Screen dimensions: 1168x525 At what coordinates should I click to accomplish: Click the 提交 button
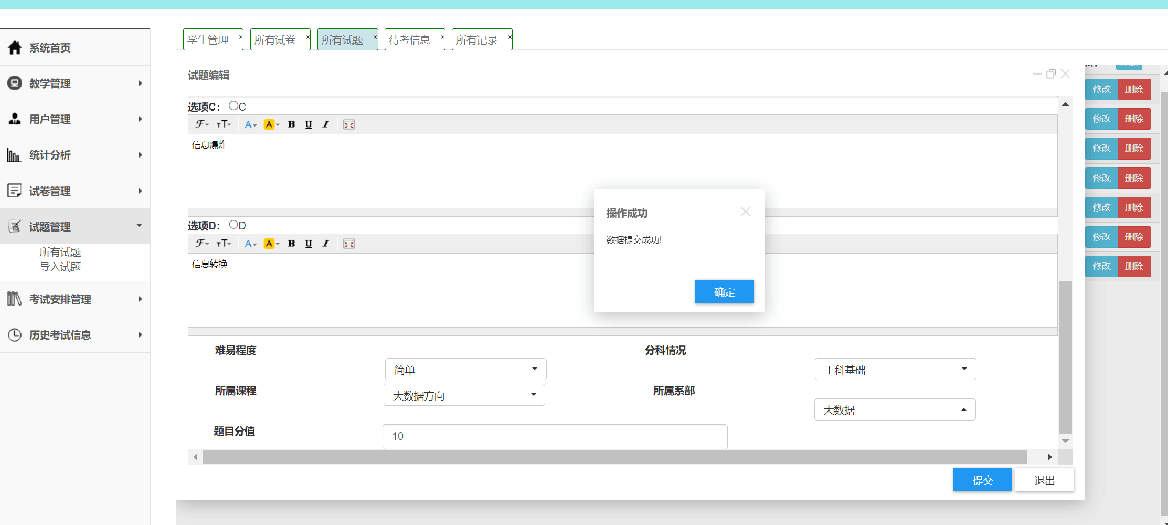tap(983, 480)
